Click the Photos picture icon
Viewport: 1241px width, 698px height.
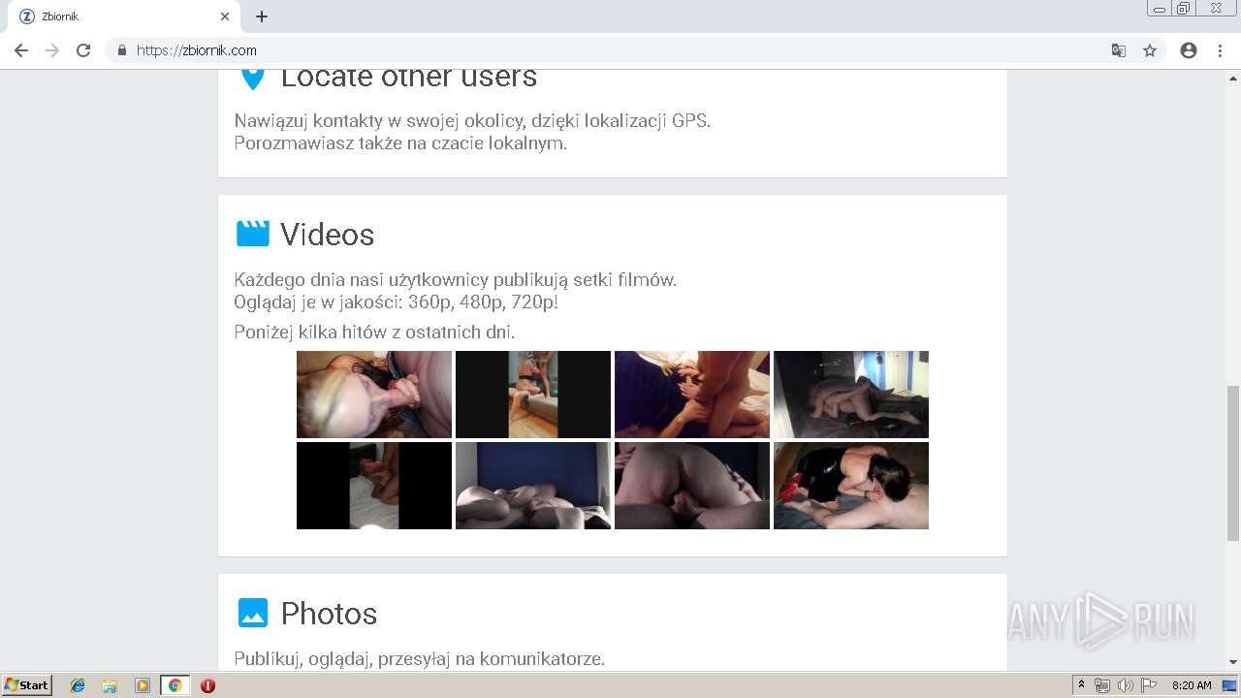(253, 613)
